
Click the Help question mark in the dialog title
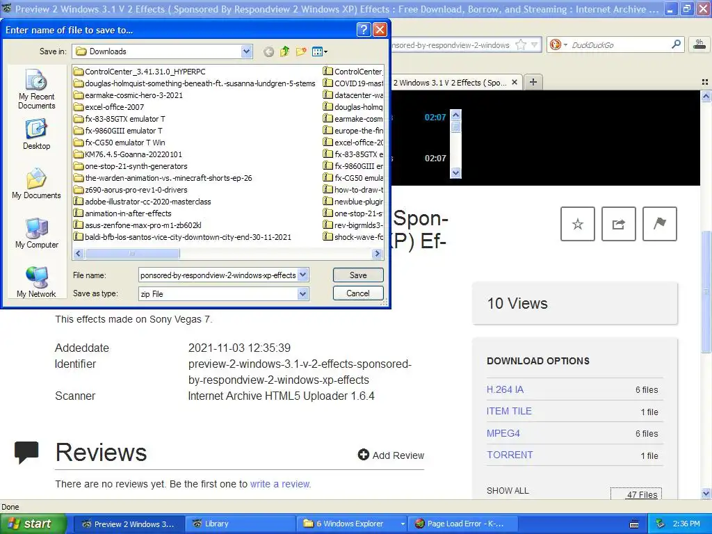click(x=364, y=30)
